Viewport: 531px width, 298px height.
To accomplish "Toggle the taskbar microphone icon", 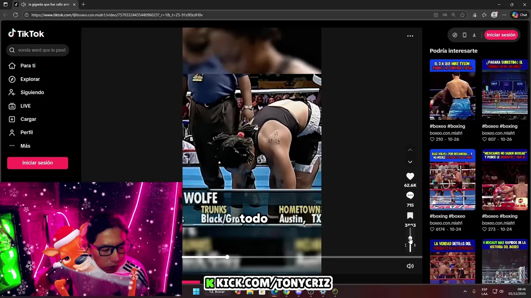I will (x=474, y=291).
